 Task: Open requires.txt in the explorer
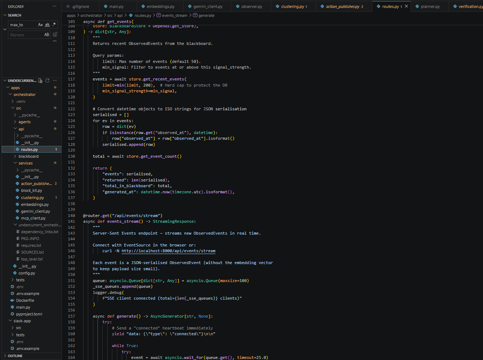(x=31, y=245)
